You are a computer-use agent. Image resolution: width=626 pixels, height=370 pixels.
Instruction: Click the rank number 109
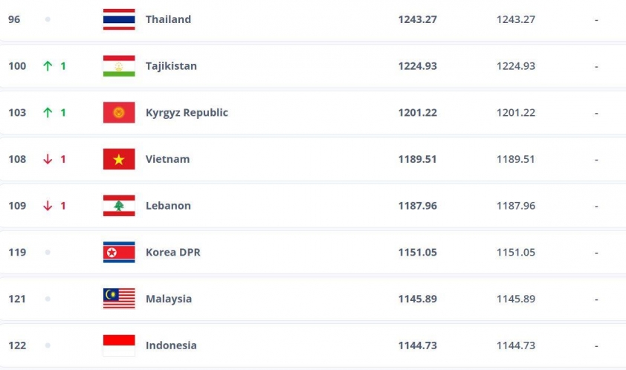[17, 206]
